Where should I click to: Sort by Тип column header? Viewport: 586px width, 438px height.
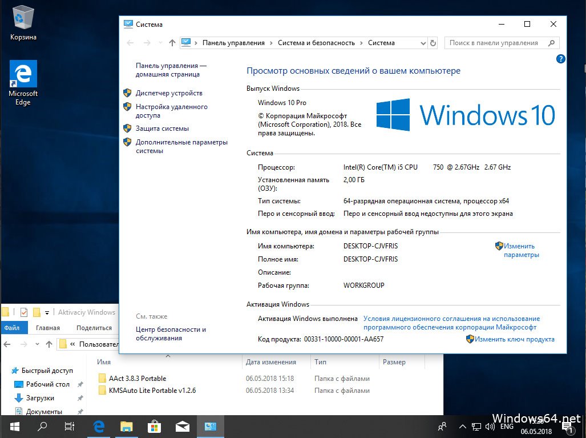(320, 362)
